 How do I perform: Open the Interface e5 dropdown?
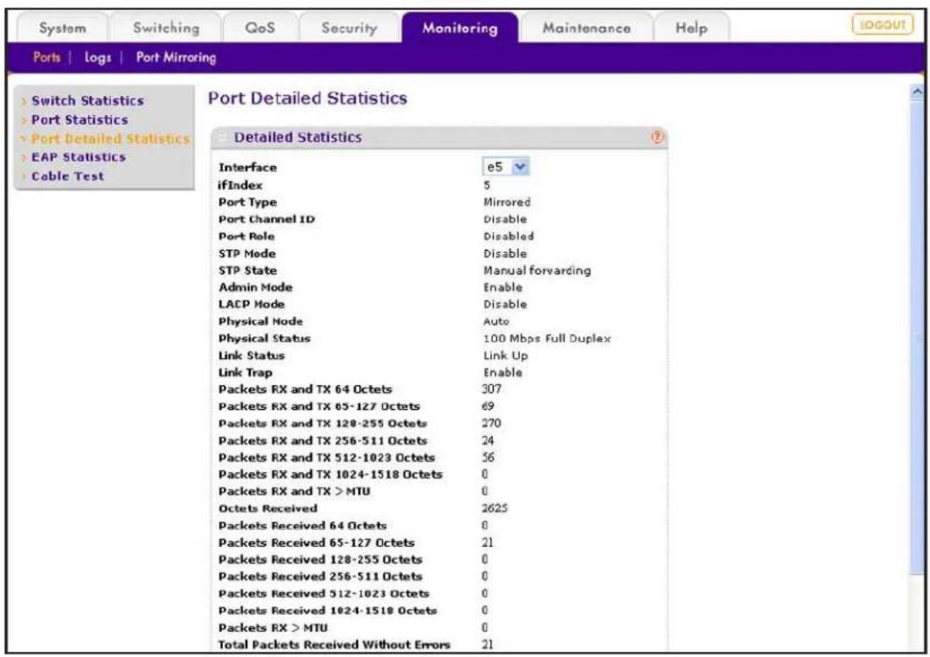tap(506, 168)
